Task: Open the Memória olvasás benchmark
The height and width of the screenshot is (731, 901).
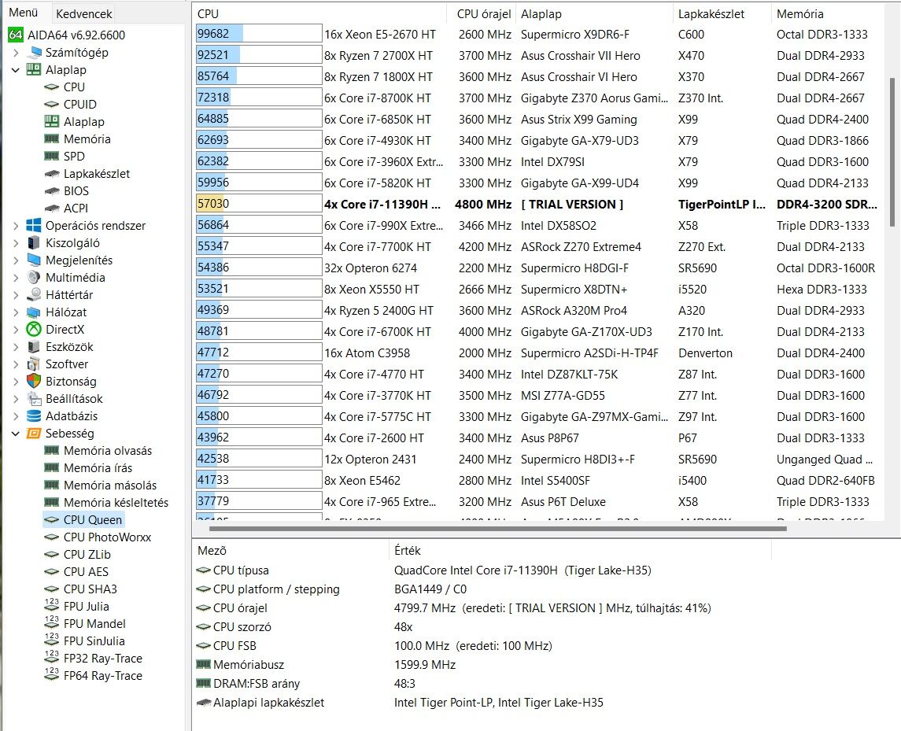Action: [x=108, y=451]
